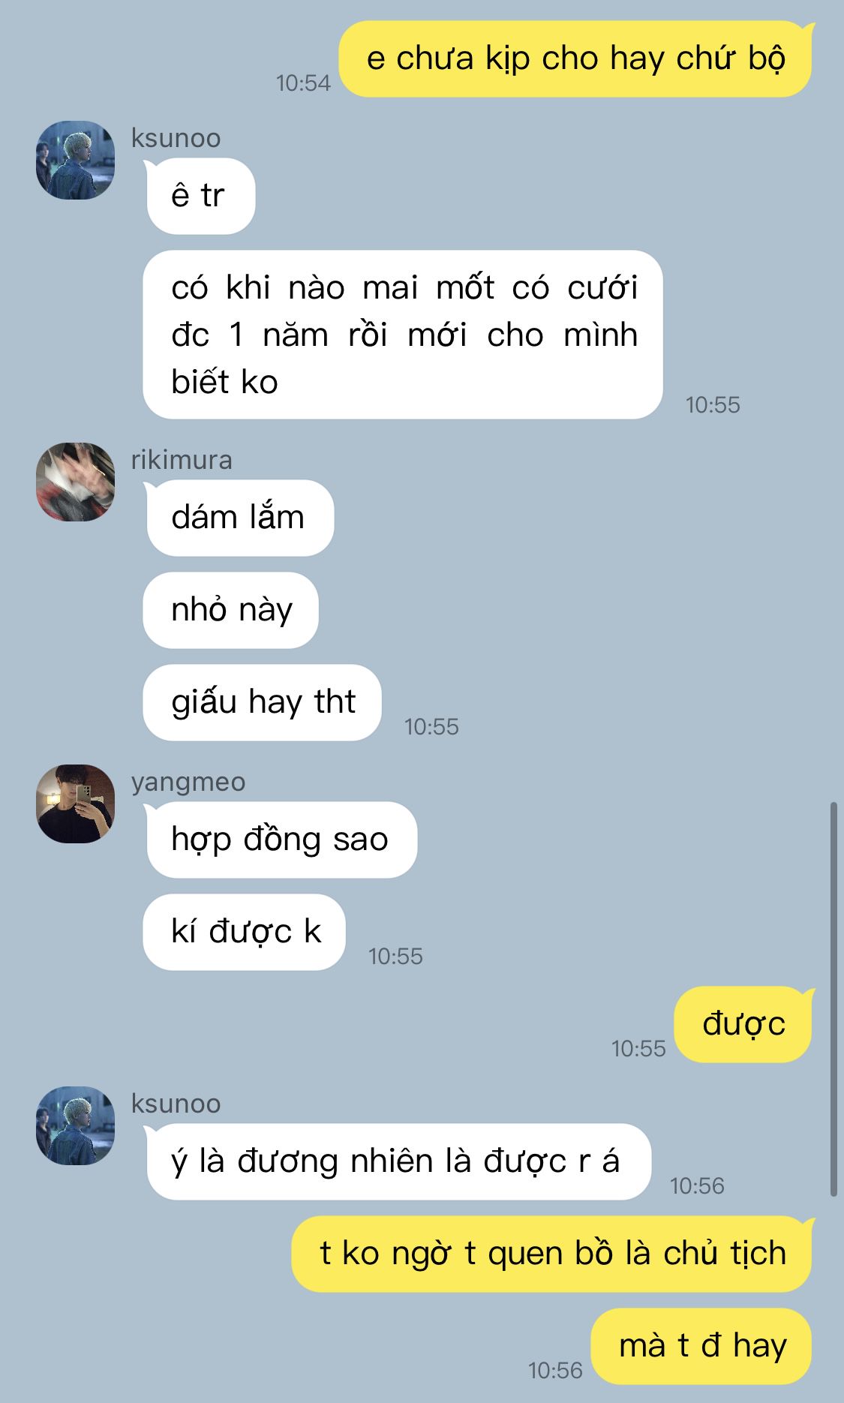Tap the 'kí được k' message
Screen dimensions: 844x1403
coord(245,932)
